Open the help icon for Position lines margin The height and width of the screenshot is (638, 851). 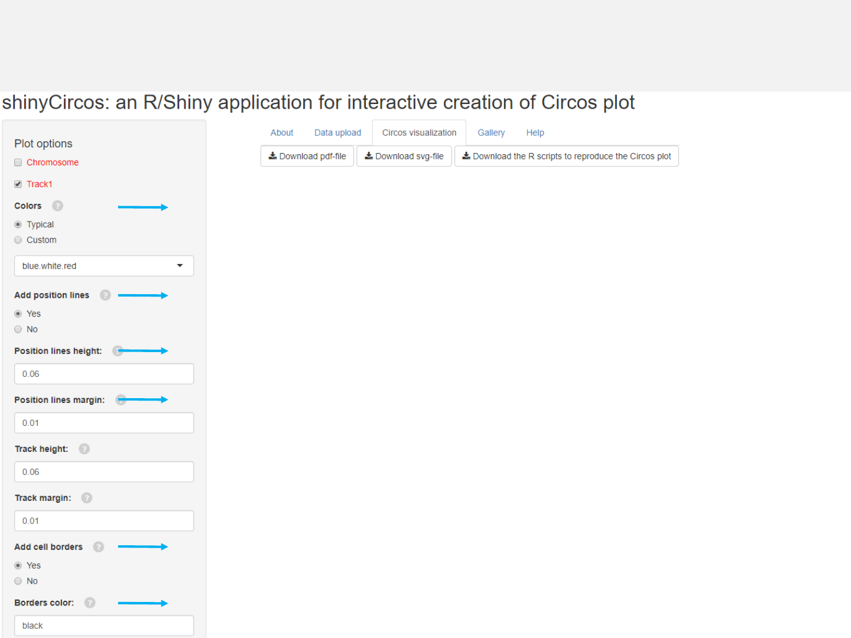point(121,399)
